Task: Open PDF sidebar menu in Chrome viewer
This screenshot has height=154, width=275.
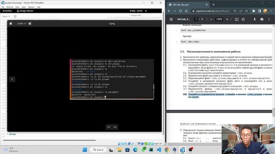Action: [x=171, y=19]
